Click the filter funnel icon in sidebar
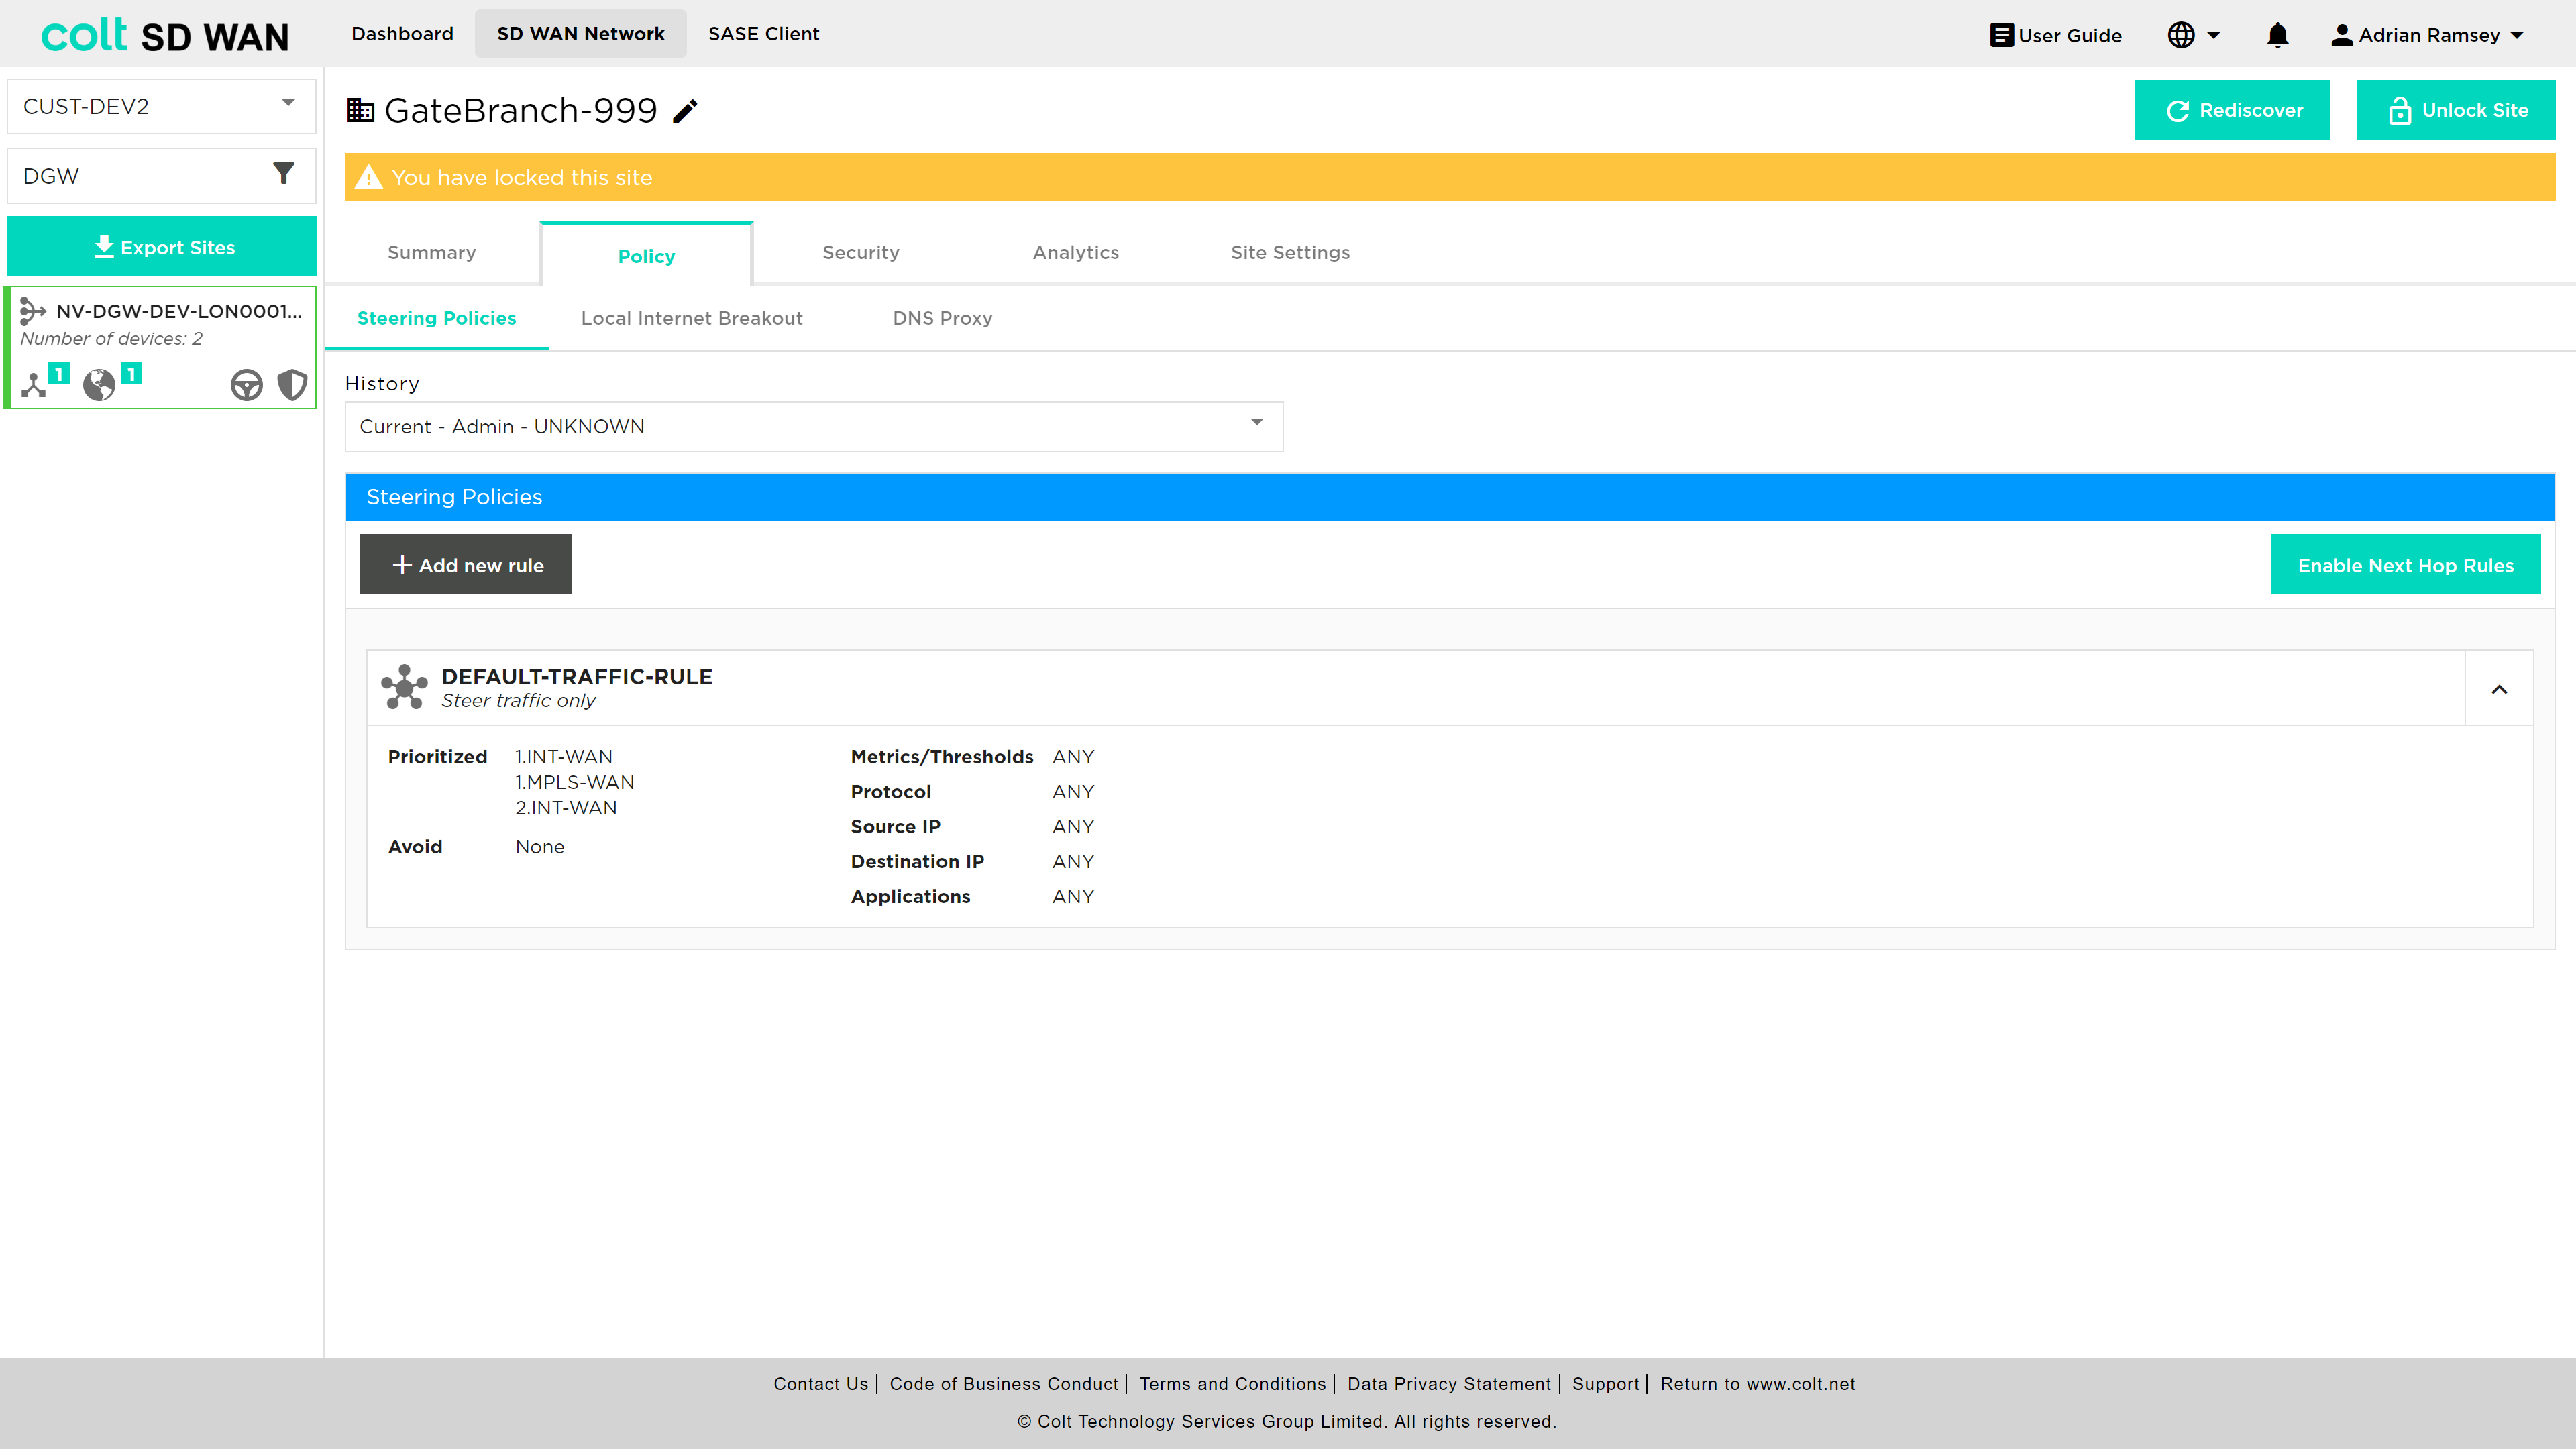2576x1449 pixels. point(284,174)
